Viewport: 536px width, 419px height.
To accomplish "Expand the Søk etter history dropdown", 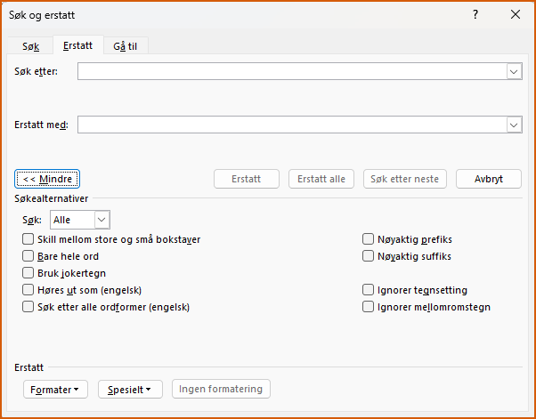I will [x=514, y=71].
